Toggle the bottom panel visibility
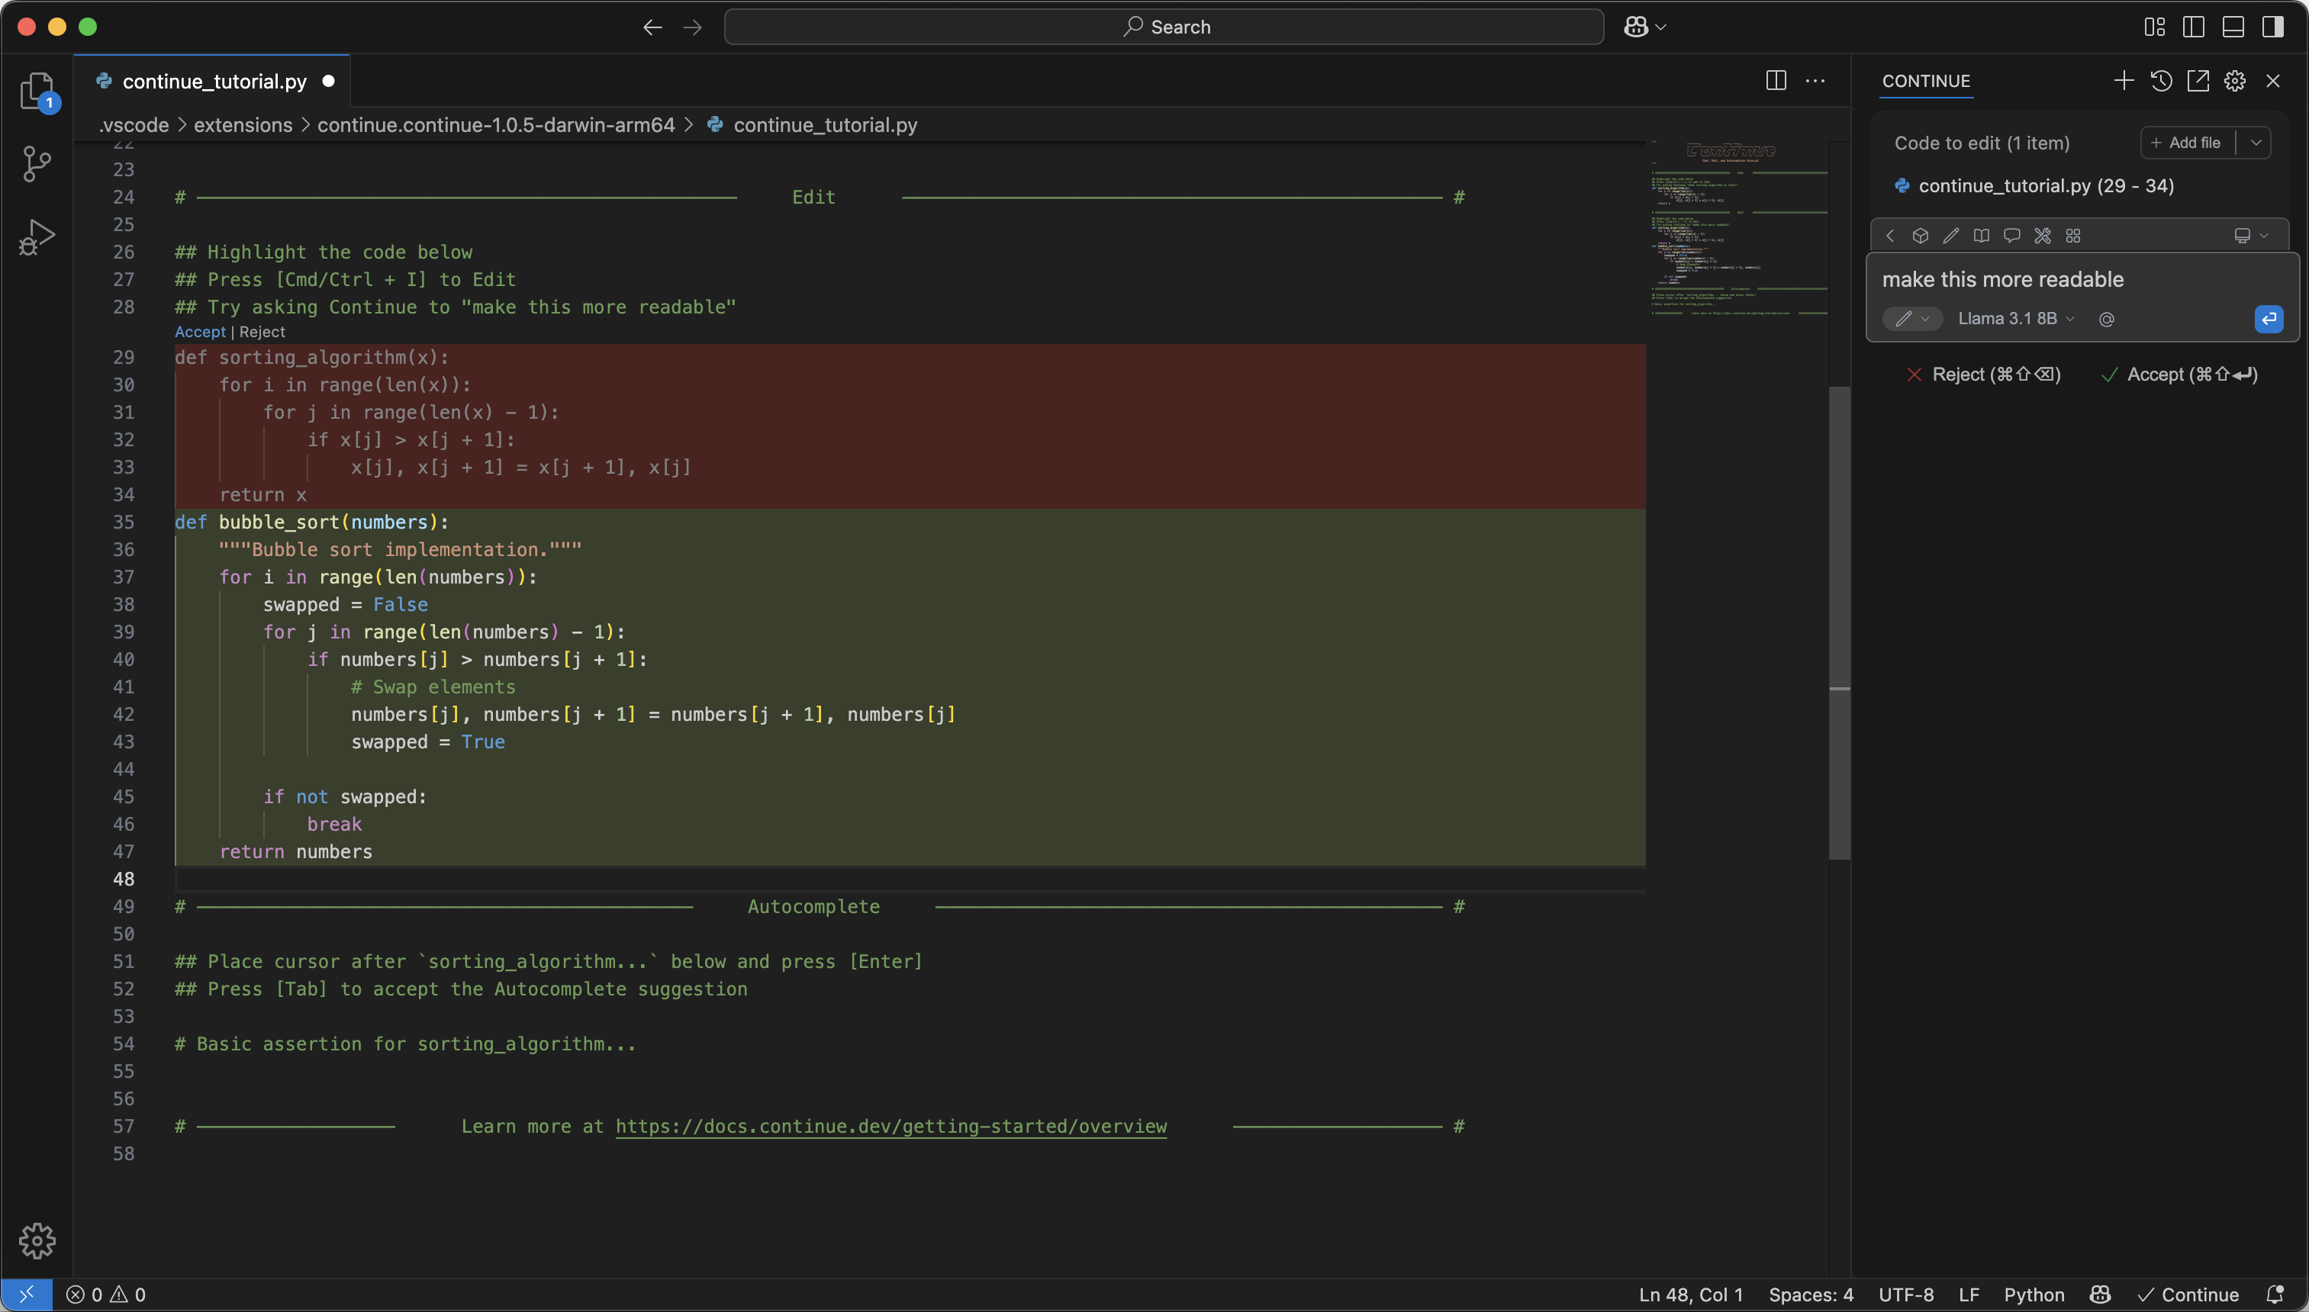2309x1312 pixels. click(2233, 27)
